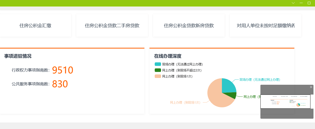Maximize the window using the square icon
This screenshot has height=129, width=315.
coord(309,3)
